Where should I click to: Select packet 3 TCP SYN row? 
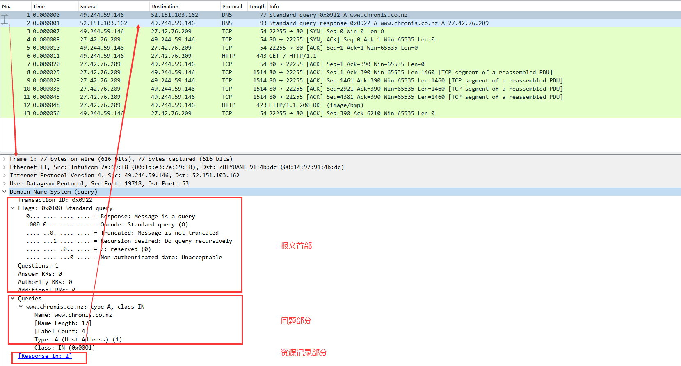340,31
